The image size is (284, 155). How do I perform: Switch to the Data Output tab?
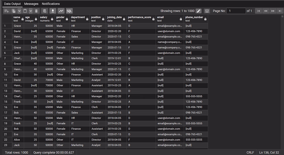click(12, 4)
